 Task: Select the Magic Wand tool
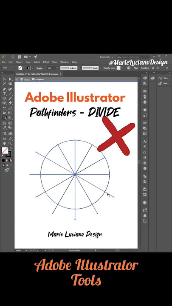4,84
